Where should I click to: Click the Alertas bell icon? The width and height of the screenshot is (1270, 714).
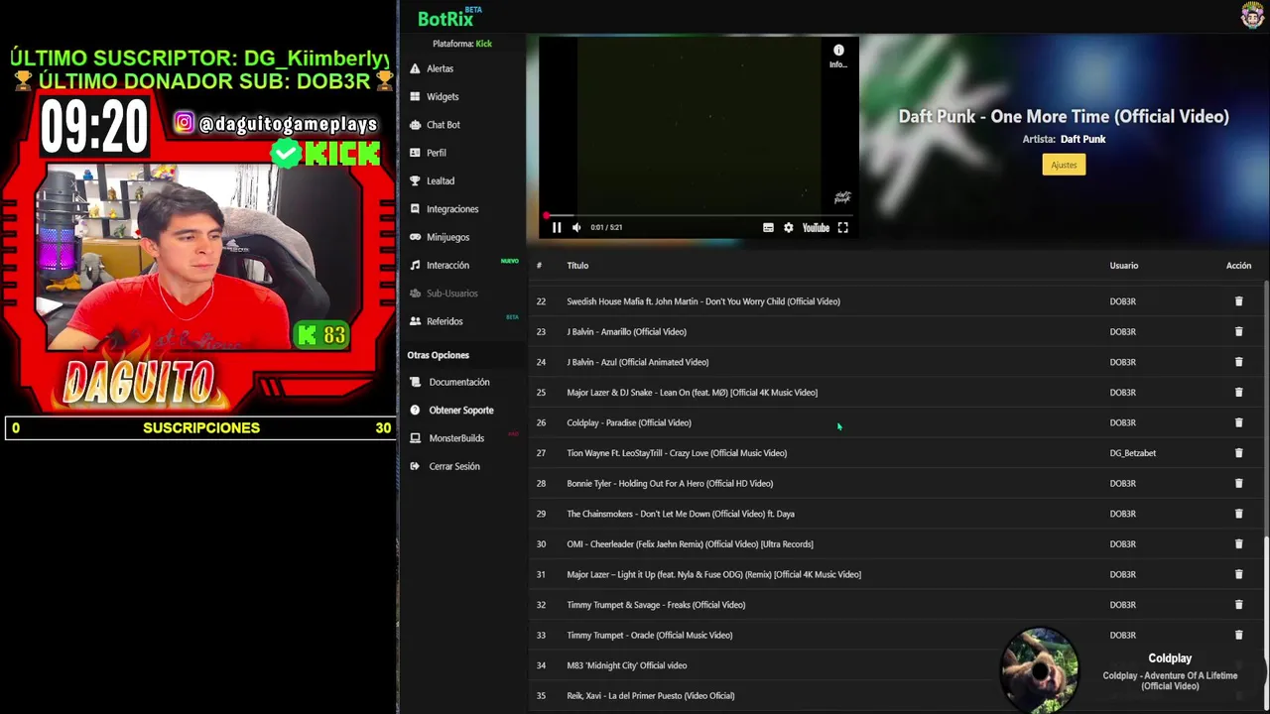pos(415,68)
